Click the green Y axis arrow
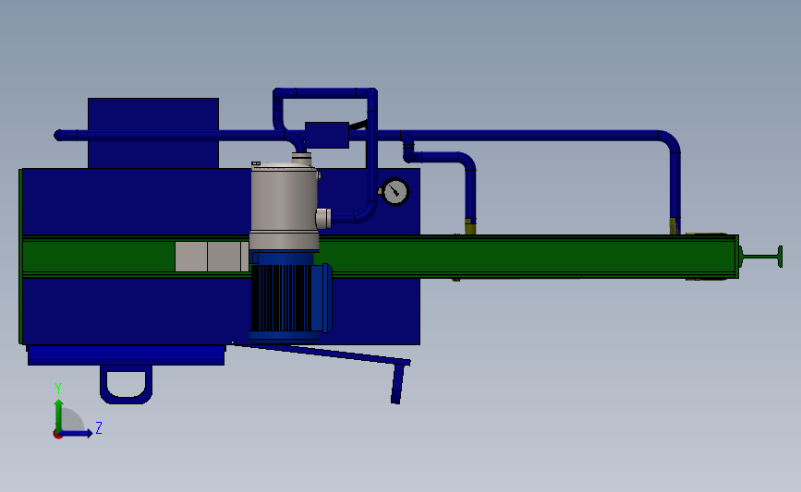The height and width of the screenshot is (492, 801). pyautogui.click(x=58, y=414)
